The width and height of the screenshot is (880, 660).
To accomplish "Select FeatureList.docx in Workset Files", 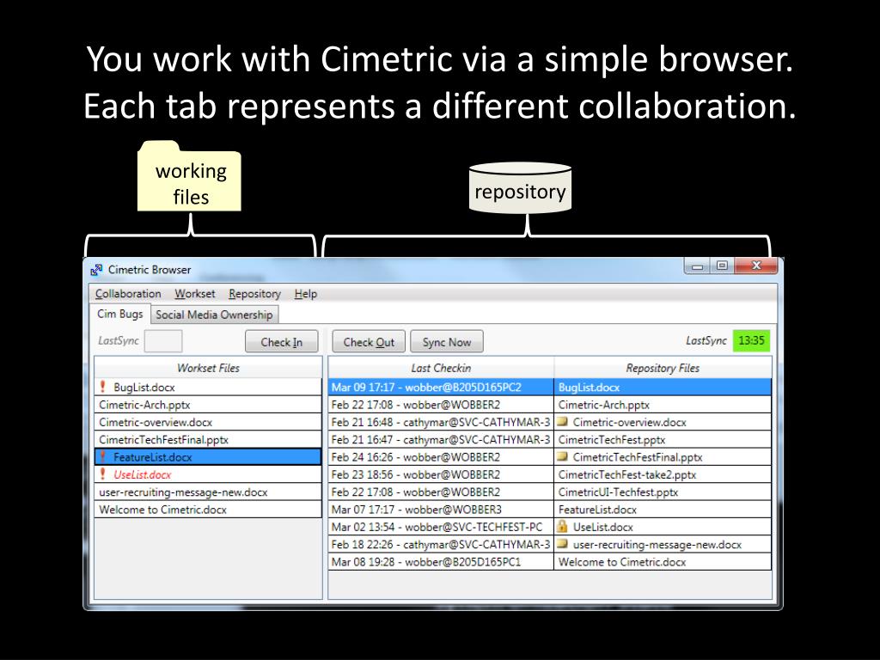I will point(208,457).
